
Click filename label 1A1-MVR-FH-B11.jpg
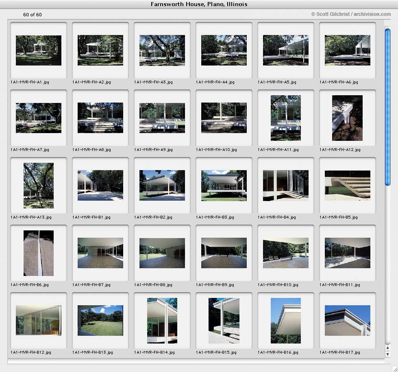340,285
